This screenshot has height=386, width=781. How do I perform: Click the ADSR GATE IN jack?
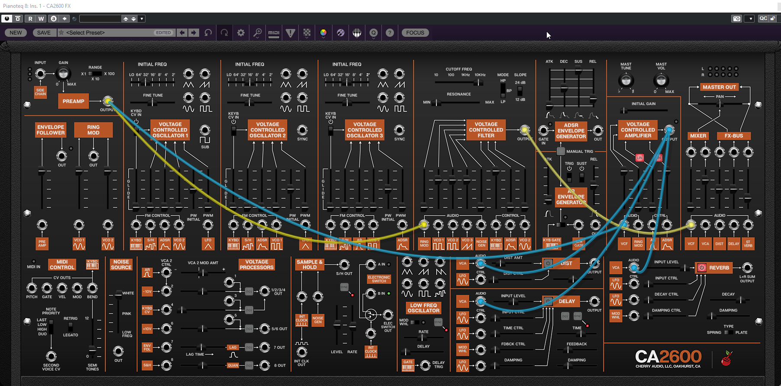coord(543,130)
